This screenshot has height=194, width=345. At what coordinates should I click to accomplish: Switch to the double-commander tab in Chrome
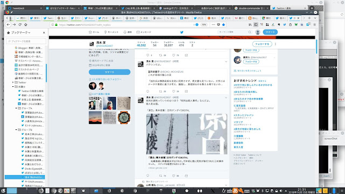point(251,8)
